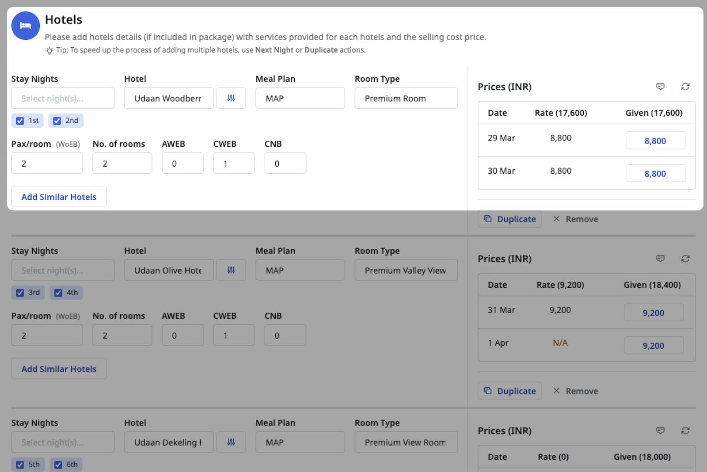Uncheck the 1st night checkbox

pyautogui.click(x=20, y=121)
